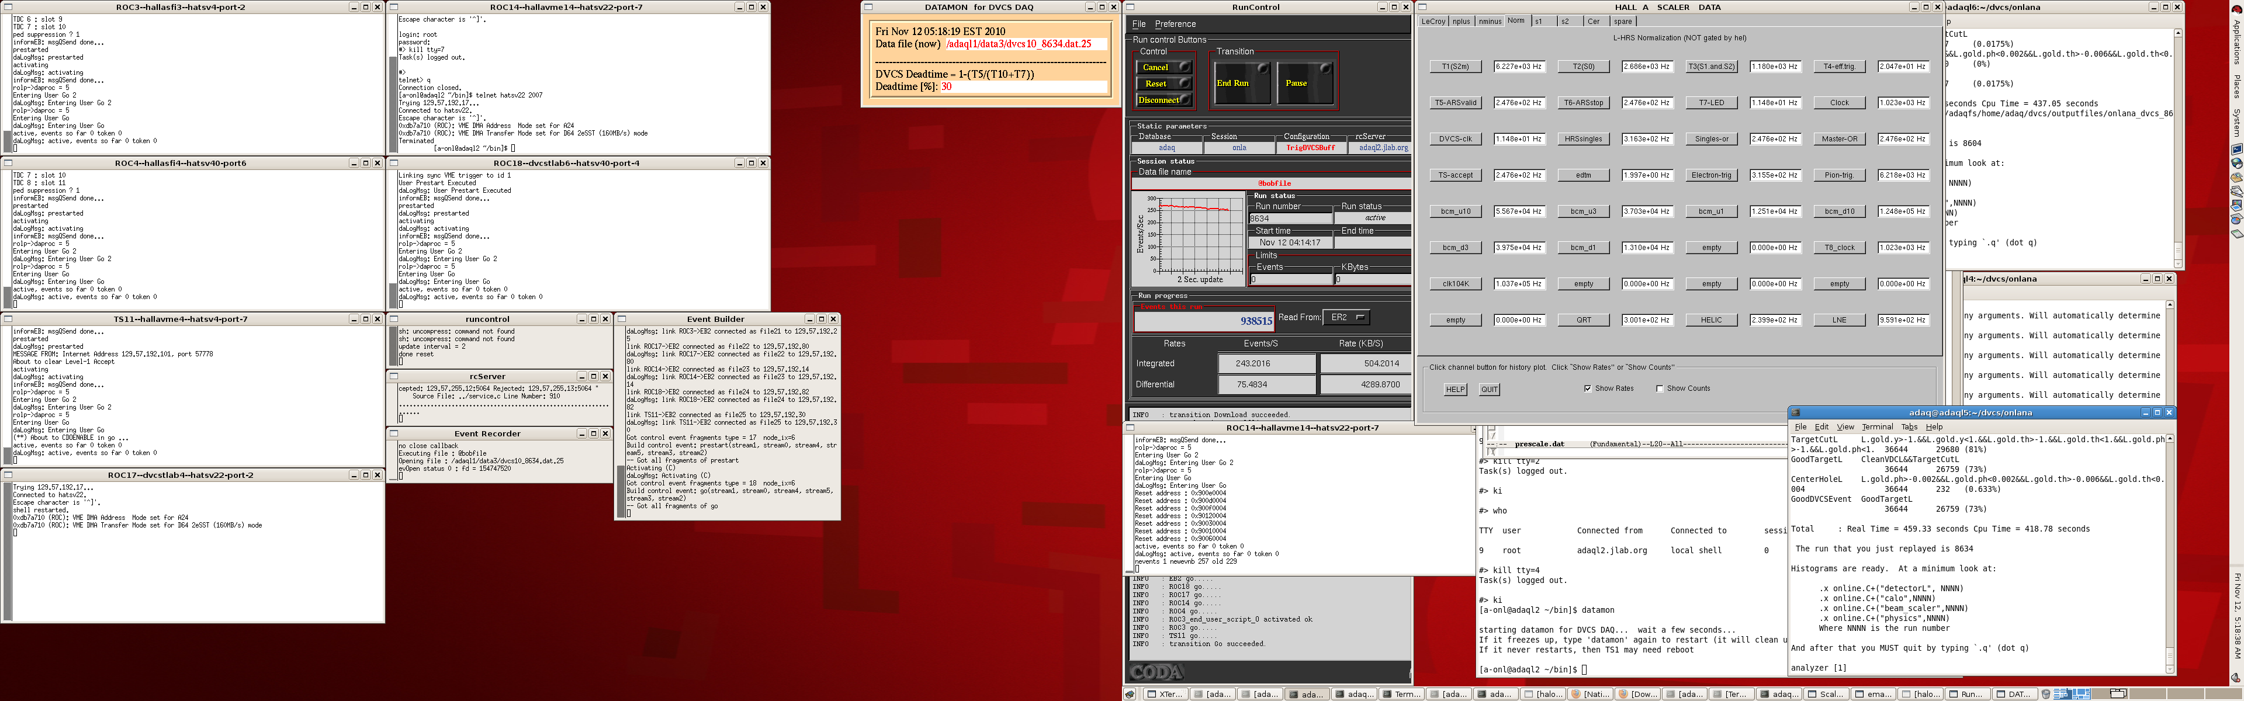Open window menu icon of adaql5 terminal
2244x701 pixels.
tap(1795, 413)
